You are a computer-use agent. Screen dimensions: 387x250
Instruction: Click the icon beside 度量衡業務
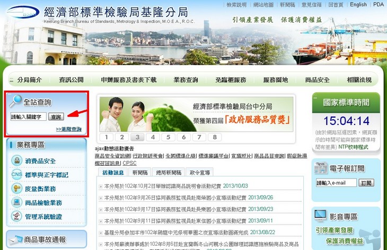[17, 189]
